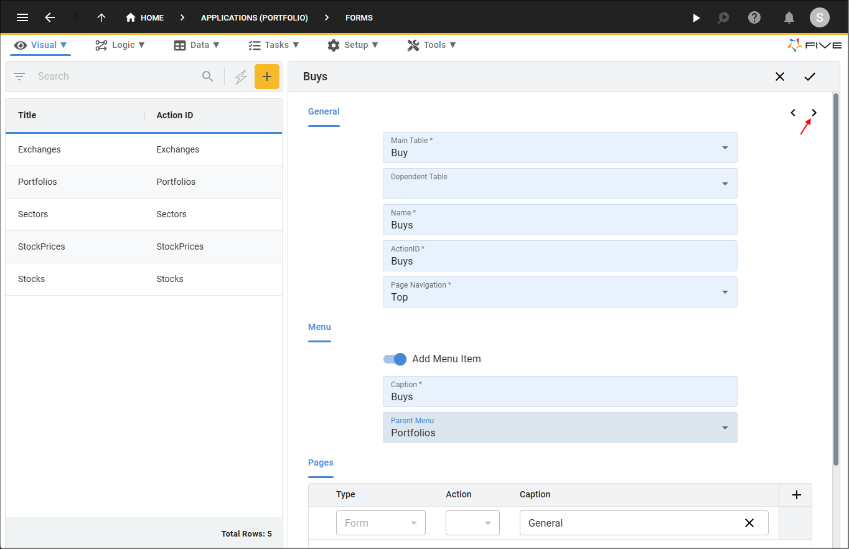Sort by the Action ID column header
The width and height of the screenshot is (849, 549).
[x=175, y=115]
